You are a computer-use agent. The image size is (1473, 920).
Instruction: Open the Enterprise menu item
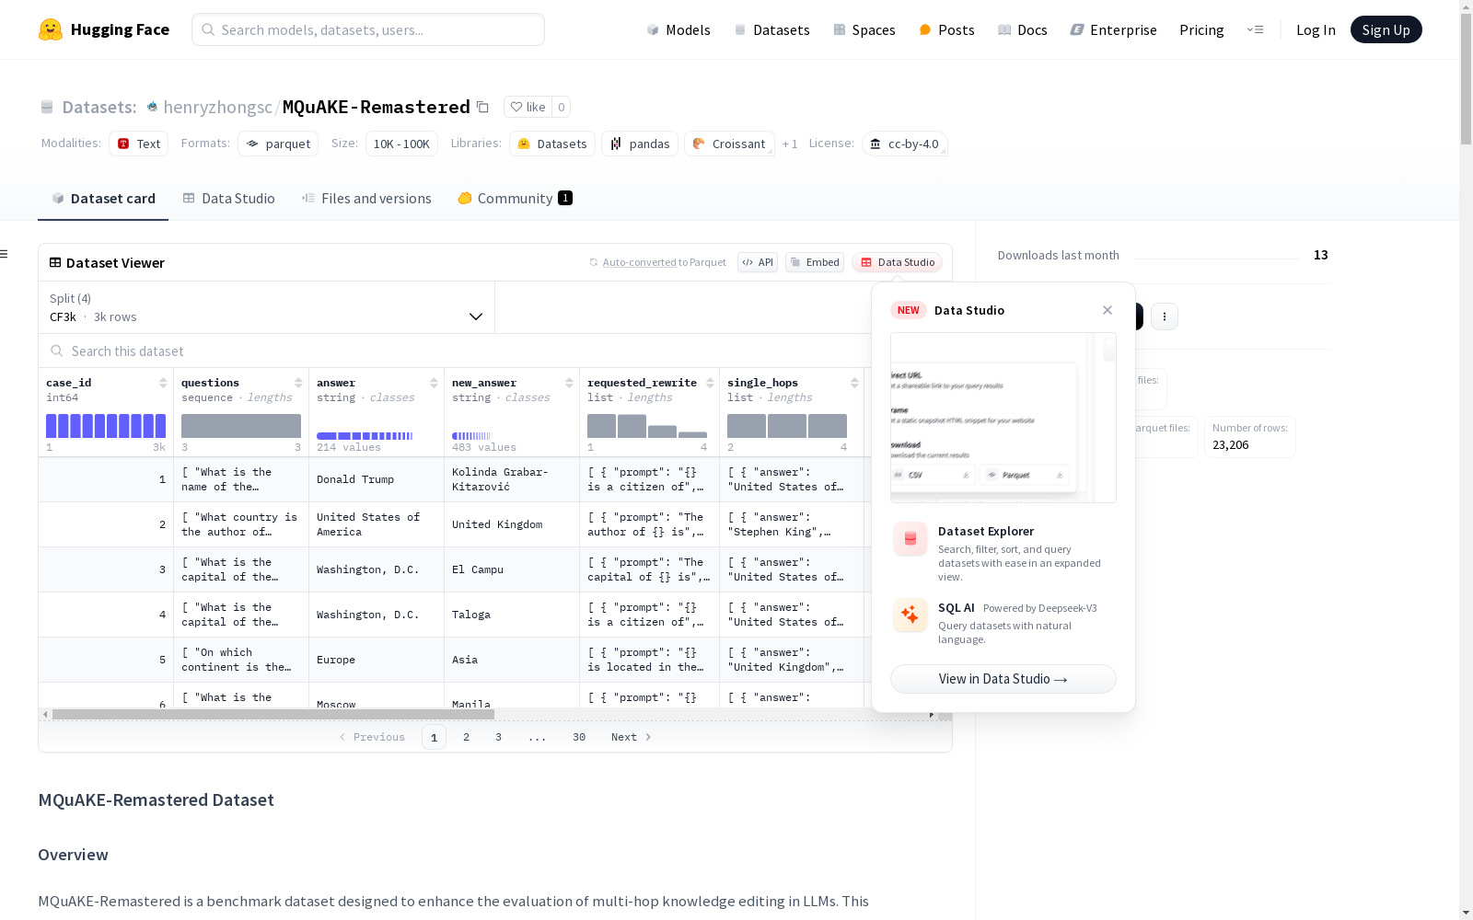point(1113,29)
